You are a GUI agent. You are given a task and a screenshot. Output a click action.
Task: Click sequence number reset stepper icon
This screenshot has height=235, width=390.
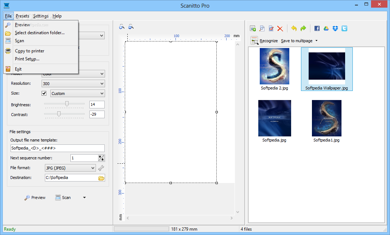(101, 158)
